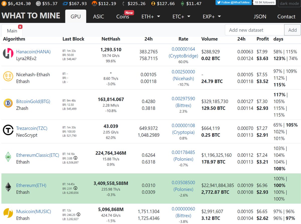The width and height of the screenshot is (301, 224).
Task: Open the Coins tab
Action: point(123,16)
